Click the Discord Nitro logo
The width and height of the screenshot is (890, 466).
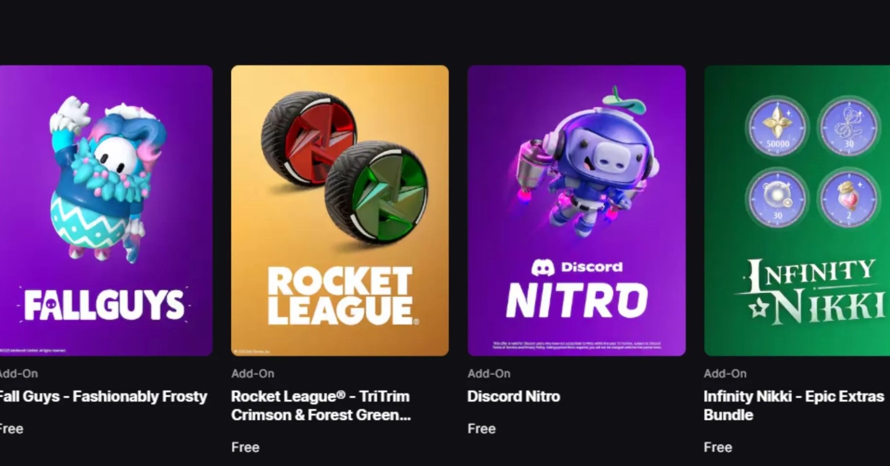point(576,290)
